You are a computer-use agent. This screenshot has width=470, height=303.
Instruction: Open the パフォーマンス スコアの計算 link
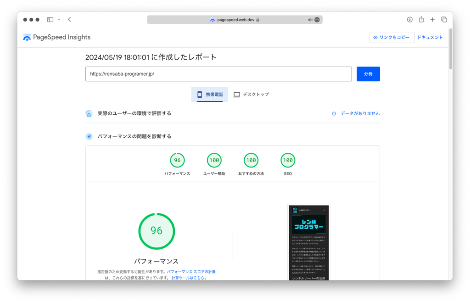pyautogui.click(x=191, y=272)
